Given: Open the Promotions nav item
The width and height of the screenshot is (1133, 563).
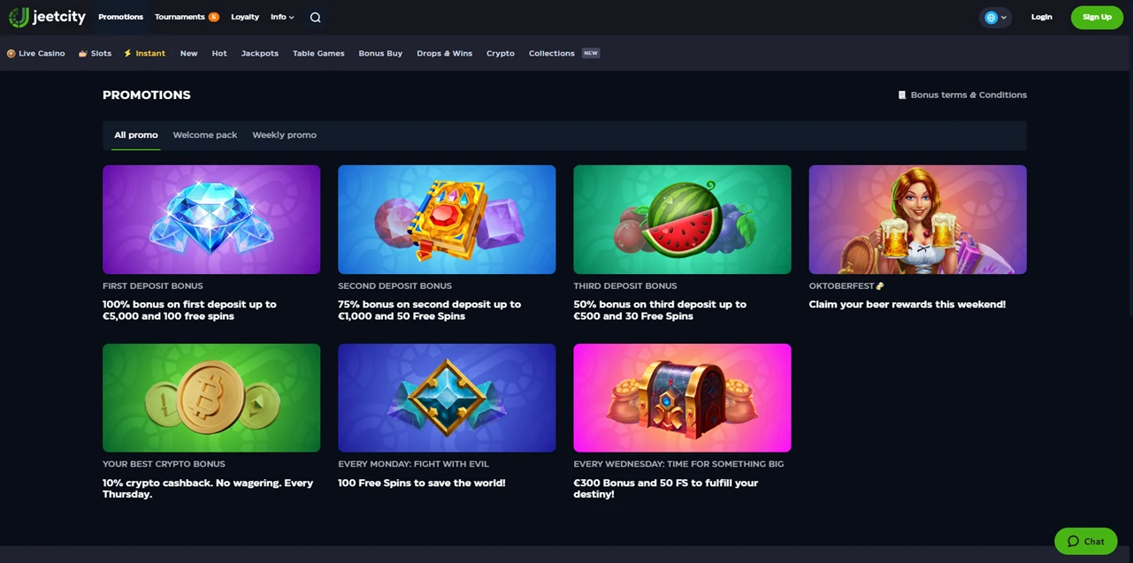Looking at the screenshot, I should click(x=120, y=17).
